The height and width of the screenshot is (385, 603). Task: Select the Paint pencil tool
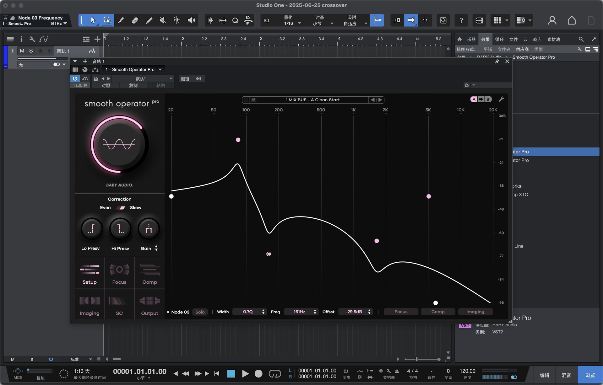tap(149, 20)
